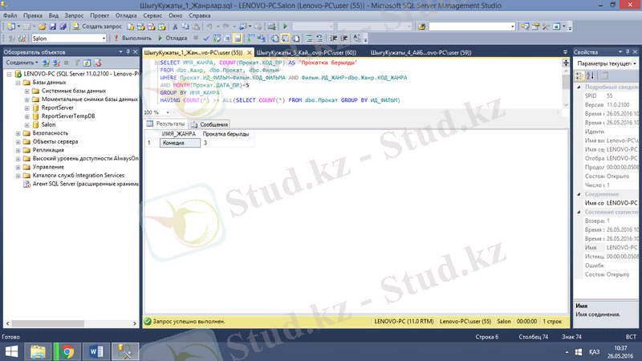
Task: Switch to ШыгуКужаты_5 query tab
Action: point(307,52)
